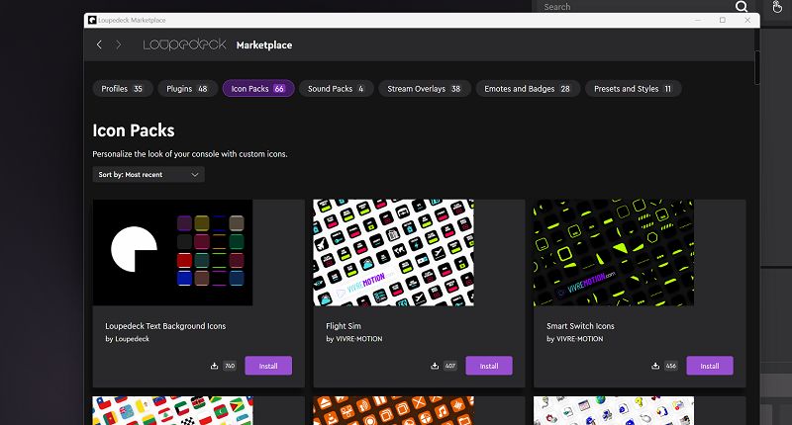This screenshot has height=425, width=792.
Task: Click download icon for Flight Sim pack
Action: tap(435, 366)
